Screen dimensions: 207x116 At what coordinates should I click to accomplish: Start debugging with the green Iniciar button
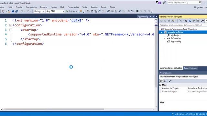71,11
